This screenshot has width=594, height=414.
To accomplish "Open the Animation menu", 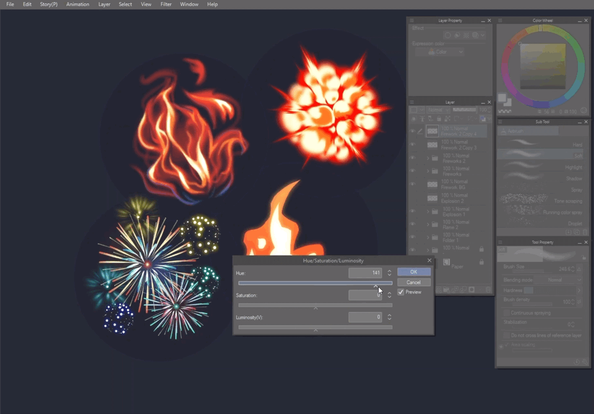I will coord(78,4).
